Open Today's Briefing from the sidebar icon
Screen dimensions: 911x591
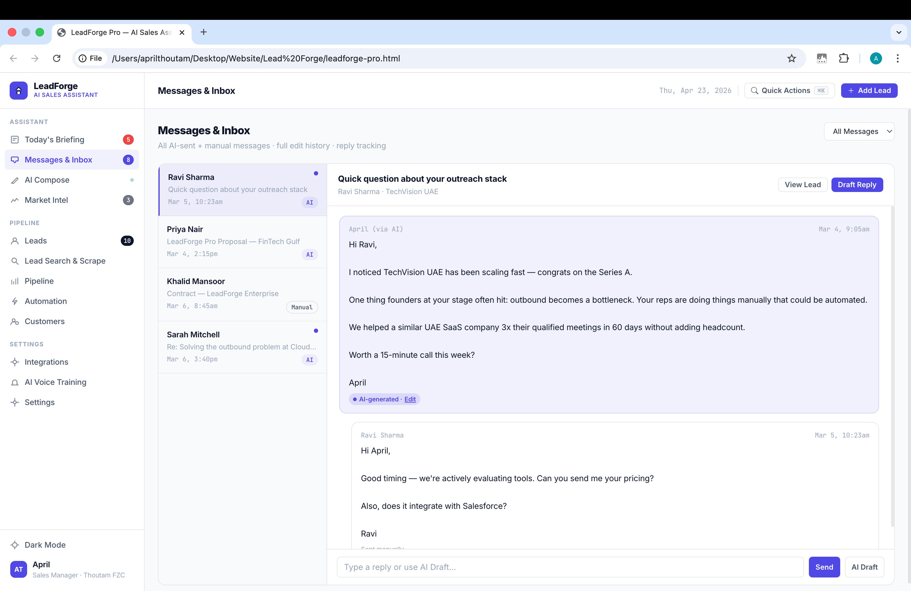coord(15,140)
